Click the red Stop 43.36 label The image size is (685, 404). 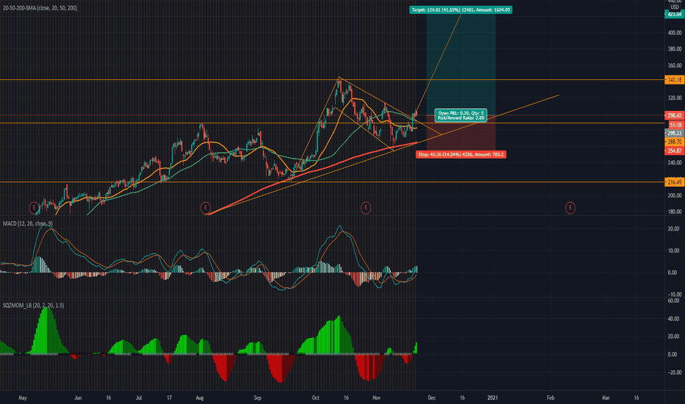tap(461, 154)
